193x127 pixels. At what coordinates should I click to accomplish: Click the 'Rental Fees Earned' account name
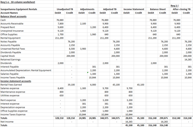pyautogui.click(x=11, y=85)
